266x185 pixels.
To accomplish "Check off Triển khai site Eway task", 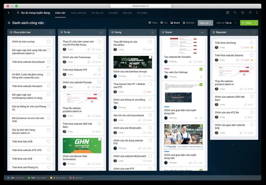I will 252,43.
